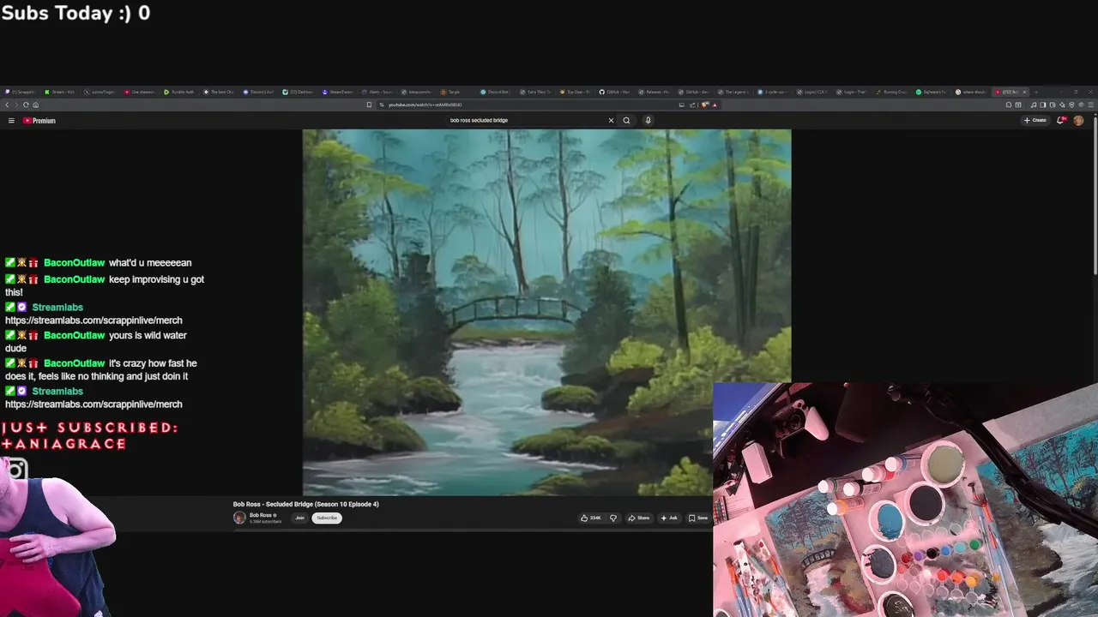This screenshot has height=617, width=1098.
Task: Join the Bob Ross channel membership
Action: tap(299, 518)
